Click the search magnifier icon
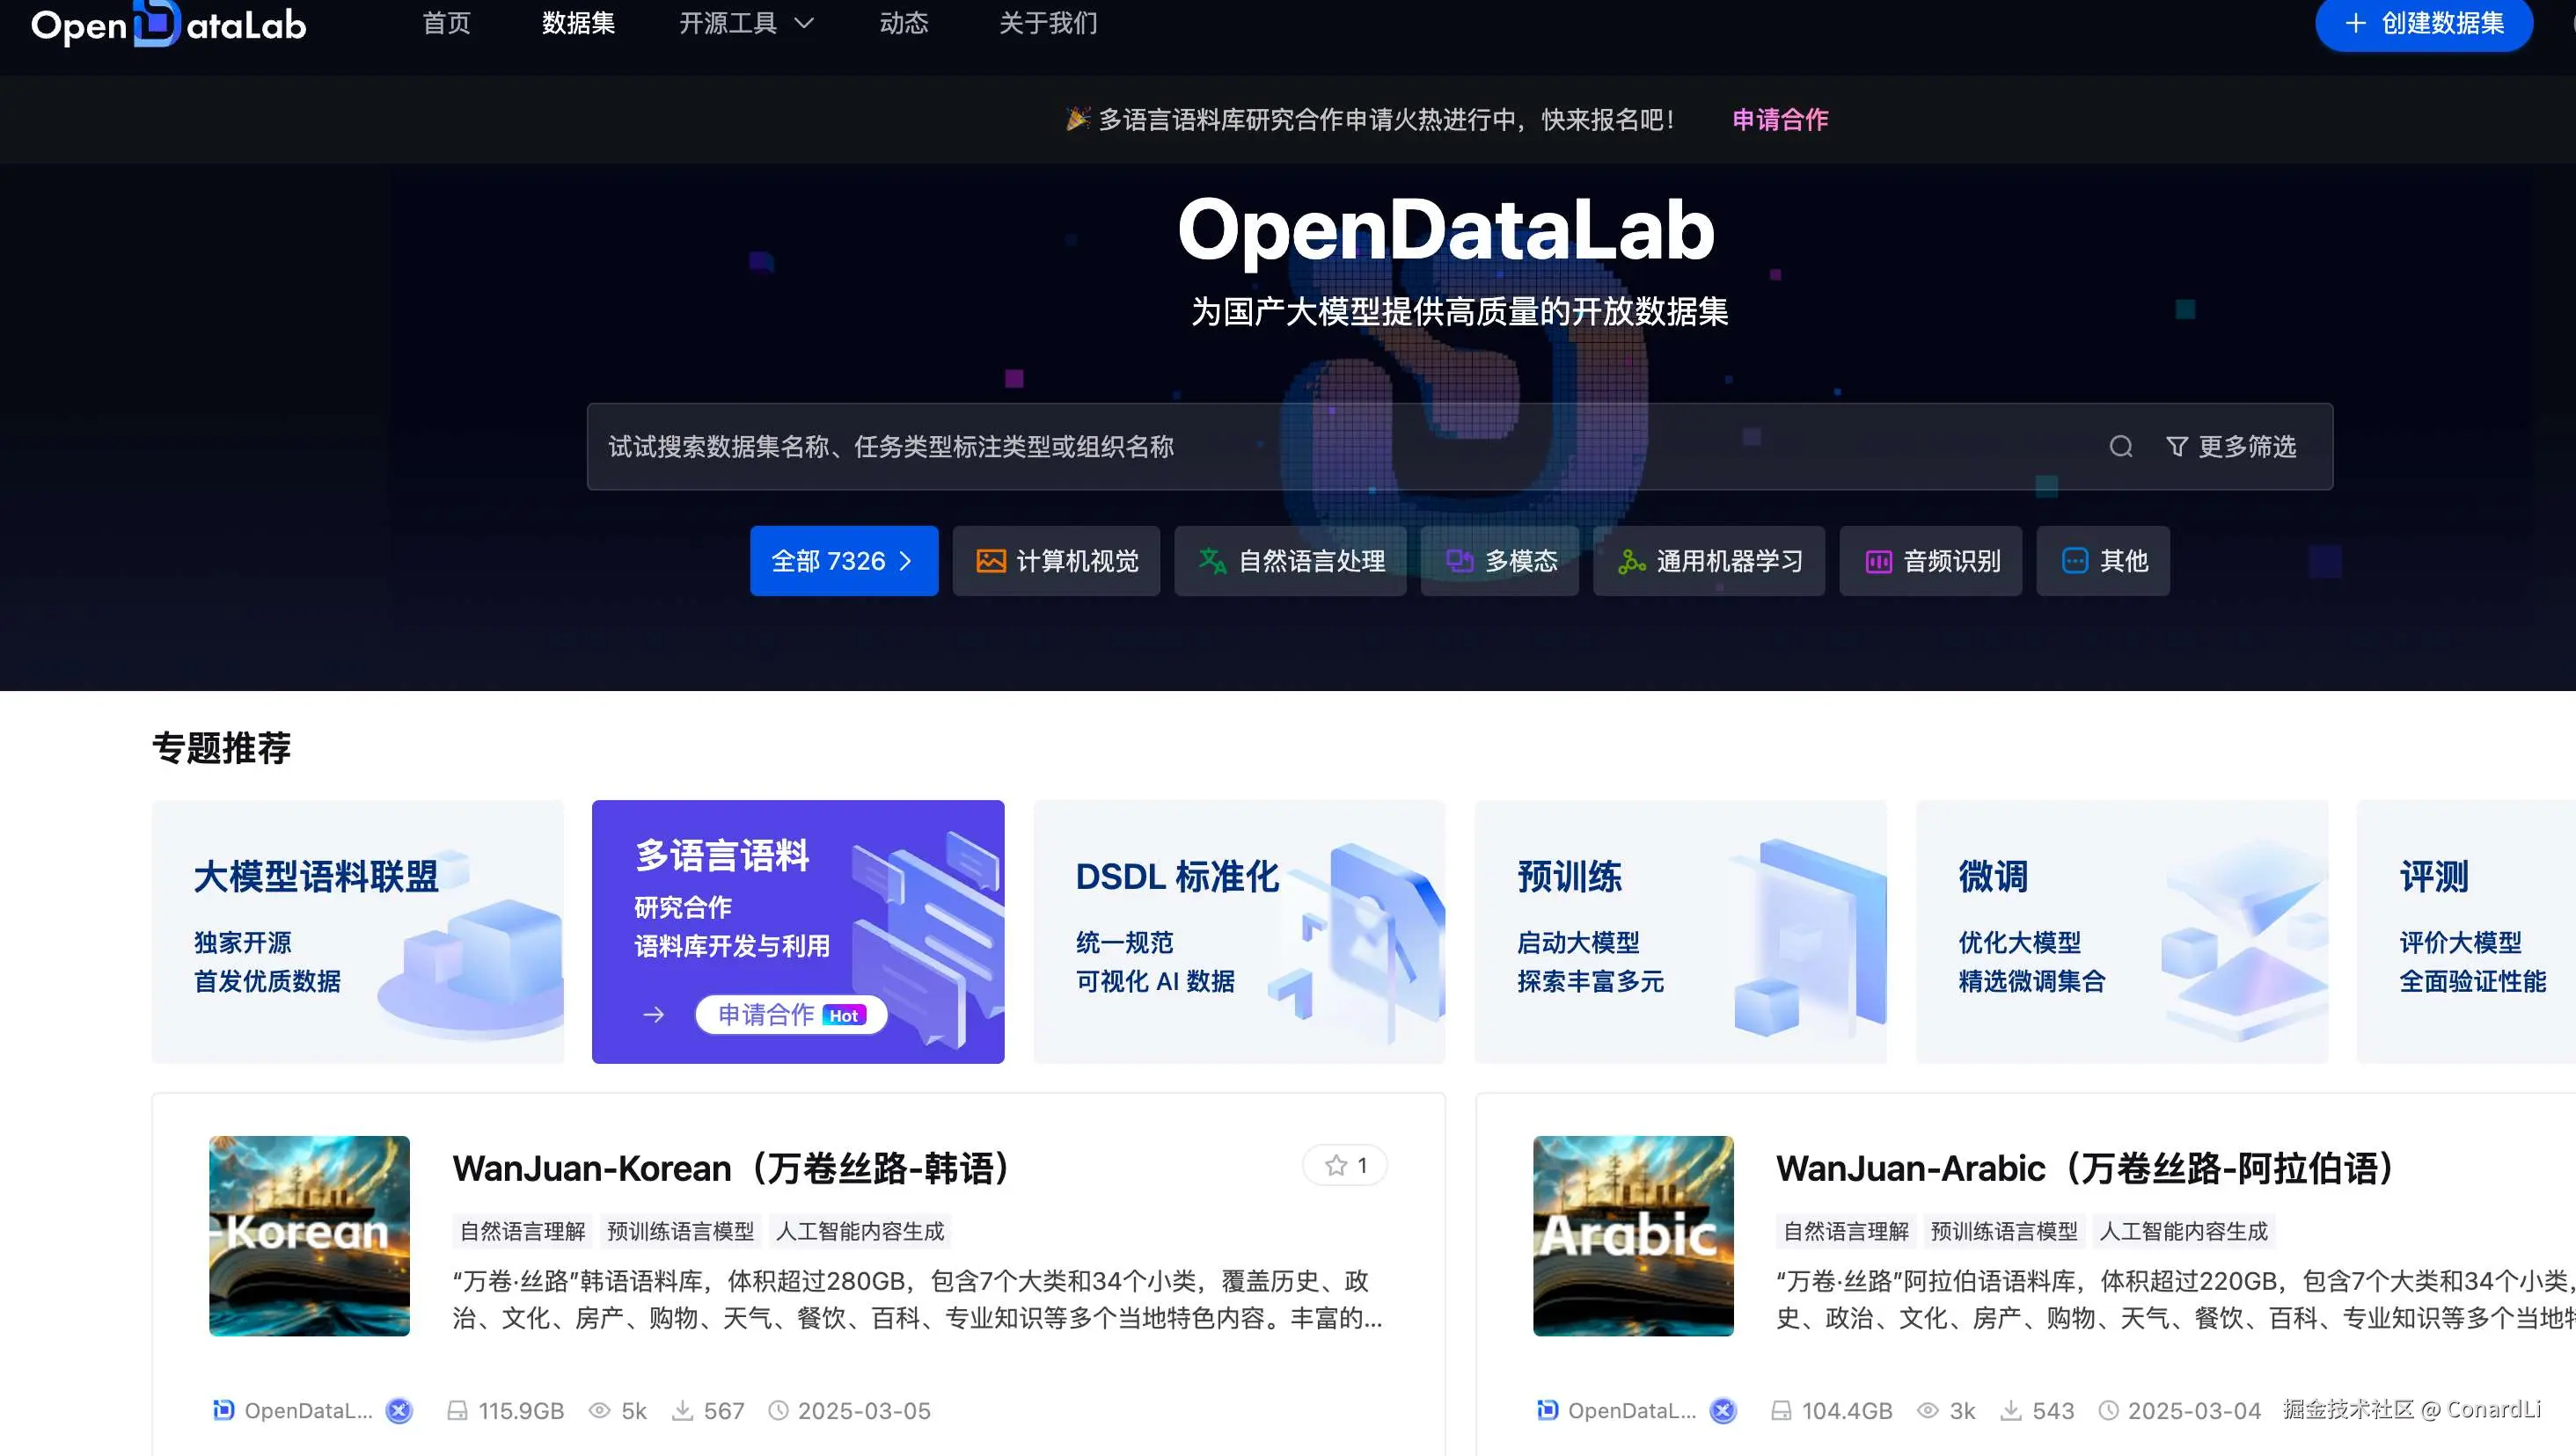 pos(2121,446)
